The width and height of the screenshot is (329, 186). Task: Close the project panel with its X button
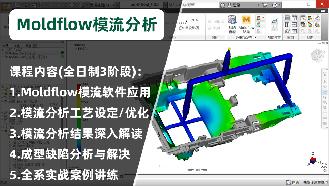63,42
